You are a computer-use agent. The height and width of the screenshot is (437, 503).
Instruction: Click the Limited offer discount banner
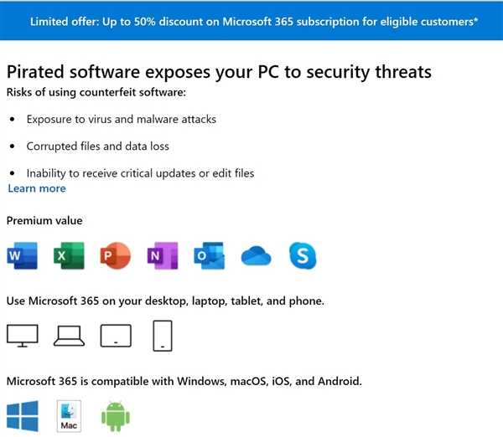point(251,21)
